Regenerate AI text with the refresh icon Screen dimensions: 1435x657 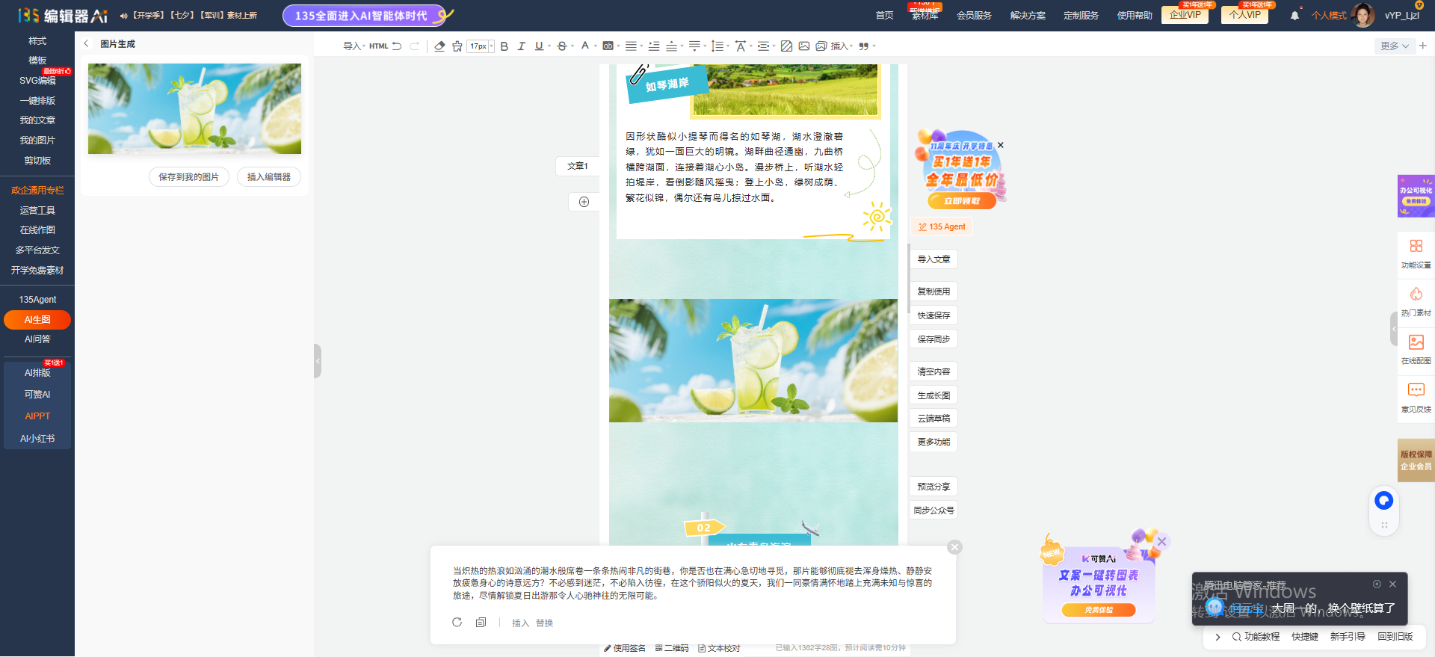point(457,623)
